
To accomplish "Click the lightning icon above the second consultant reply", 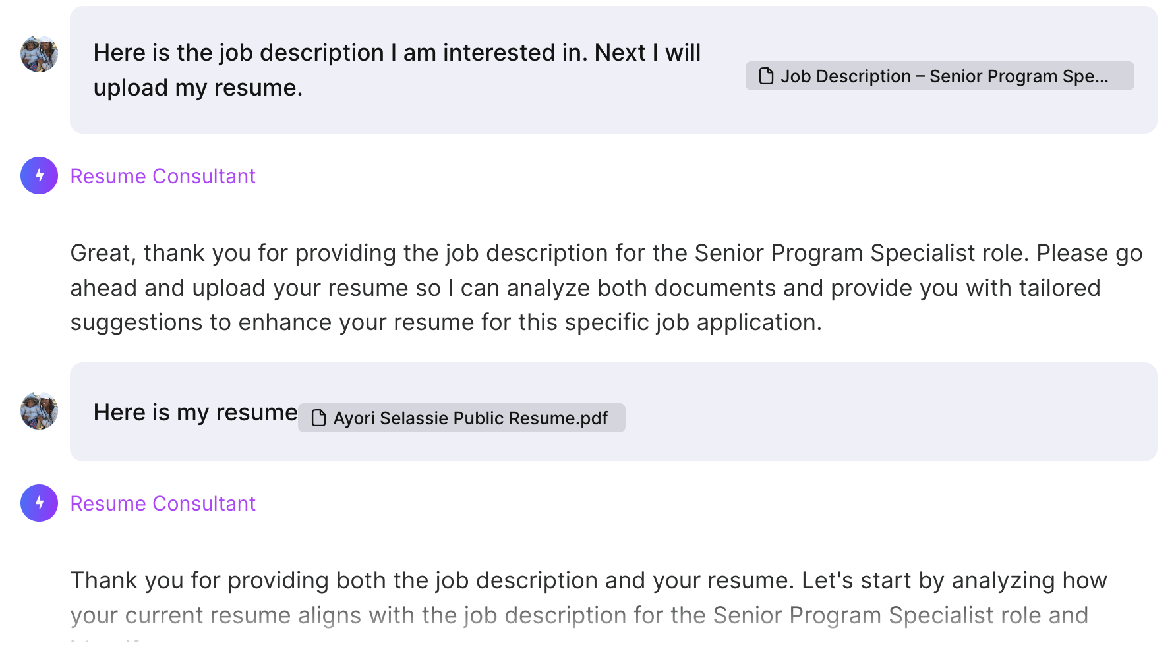I will (x=39, y=503).
